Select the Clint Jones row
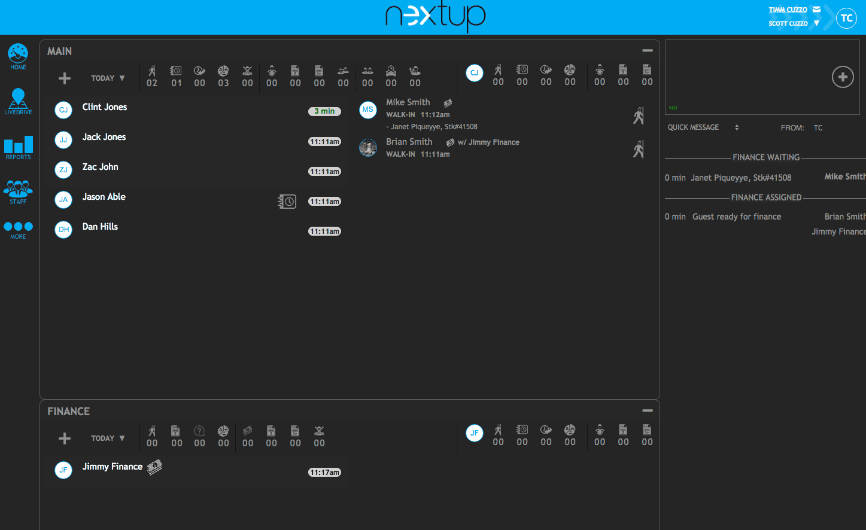Image resolution: width=866 pixels, height=530 pixels. tap(196, 110)
